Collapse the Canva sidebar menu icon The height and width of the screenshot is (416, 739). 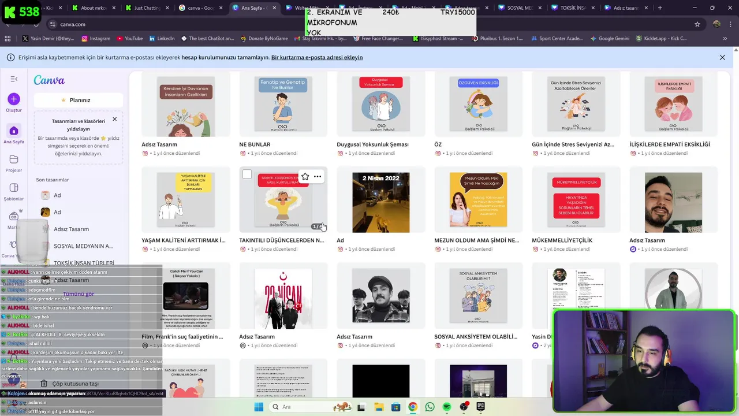click(x=14, y=79)
